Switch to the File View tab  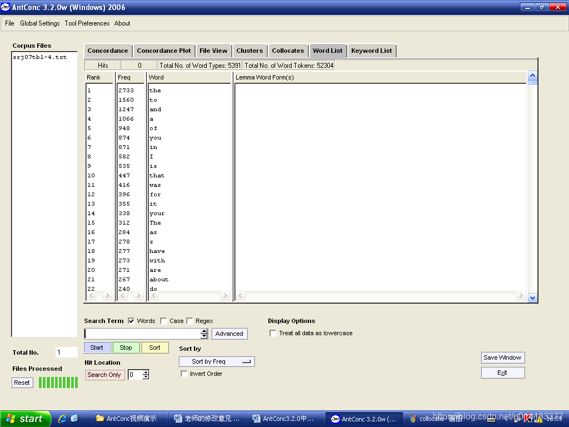pos(213,51)
